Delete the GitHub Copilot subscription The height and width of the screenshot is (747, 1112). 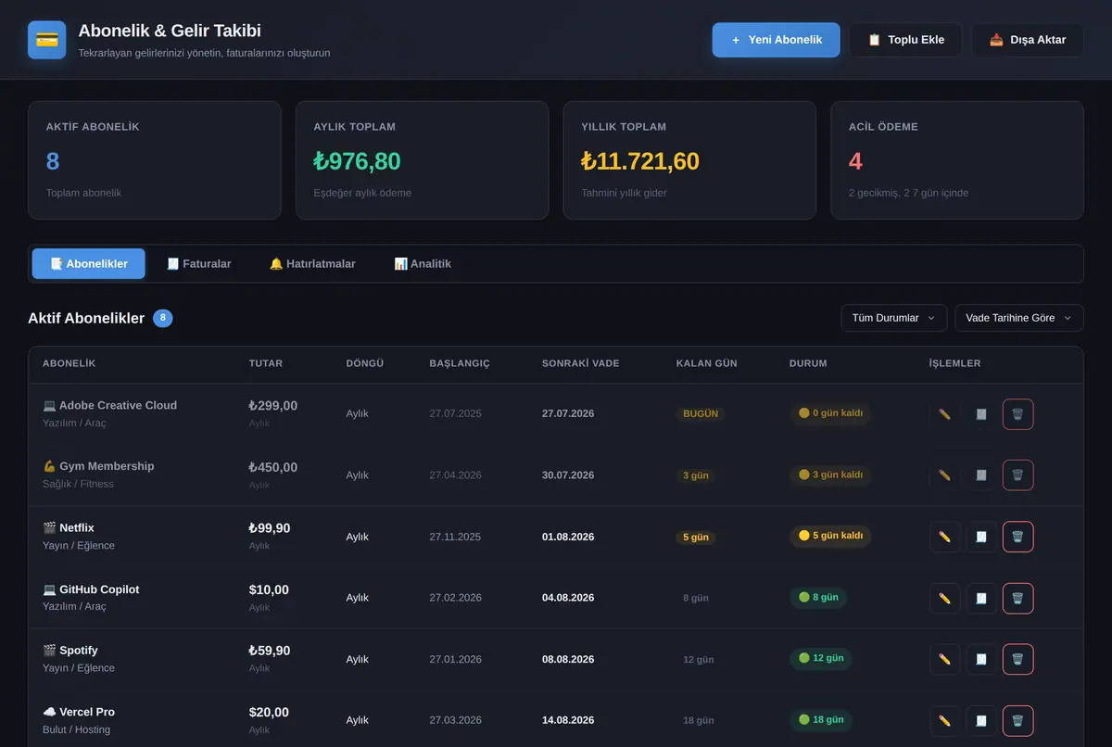(1017, 598)
